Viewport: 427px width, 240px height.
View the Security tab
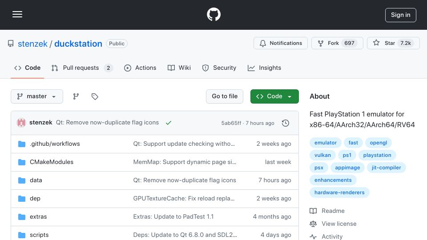click(219, 68)
